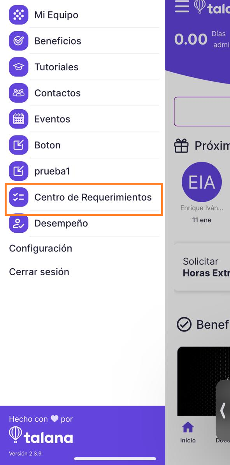
Task: Tap the Centro de Requerimientos checklist icon
Action: click(19, 197)
